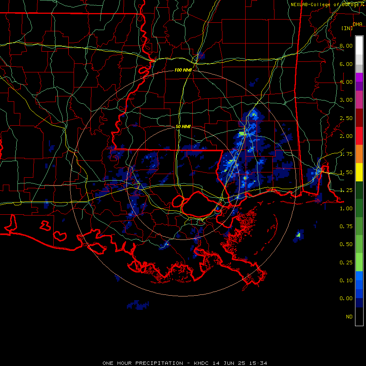Click the 'NEXLAB-College of DuPage' text
Viewport: 366px width, 366px height.
[325, 4]
